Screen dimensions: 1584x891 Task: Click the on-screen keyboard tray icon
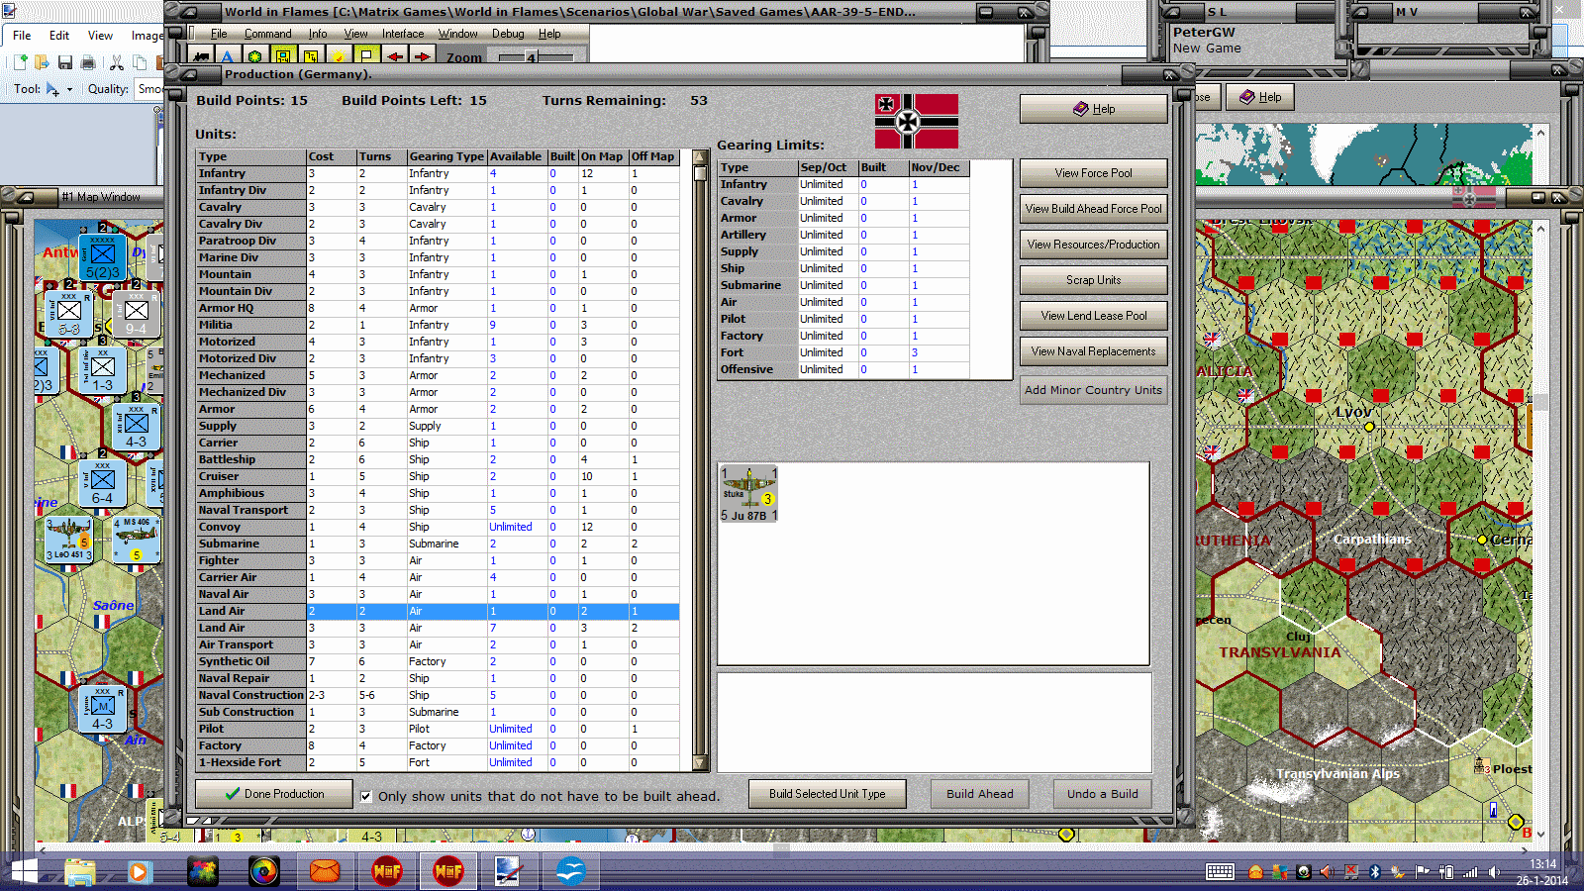(x=1220, y=872)
